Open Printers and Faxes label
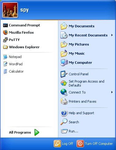This screenshot has height=150, width=116. 82,101
